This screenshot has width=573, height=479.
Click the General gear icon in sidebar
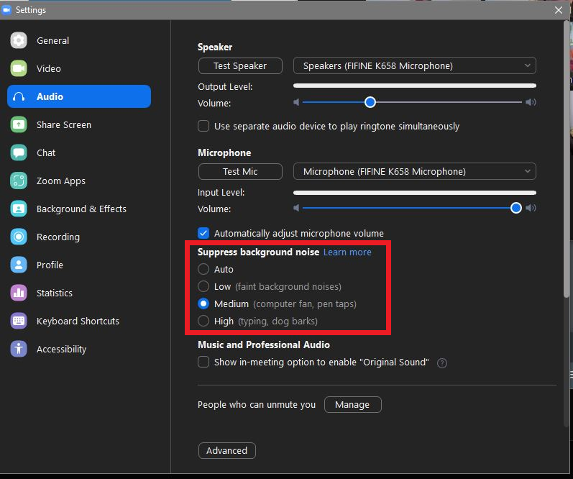click(x=19, y=41)
